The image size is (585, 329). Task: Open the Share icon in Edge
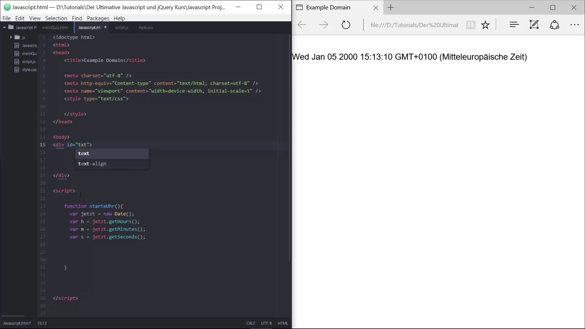[555, 25]
